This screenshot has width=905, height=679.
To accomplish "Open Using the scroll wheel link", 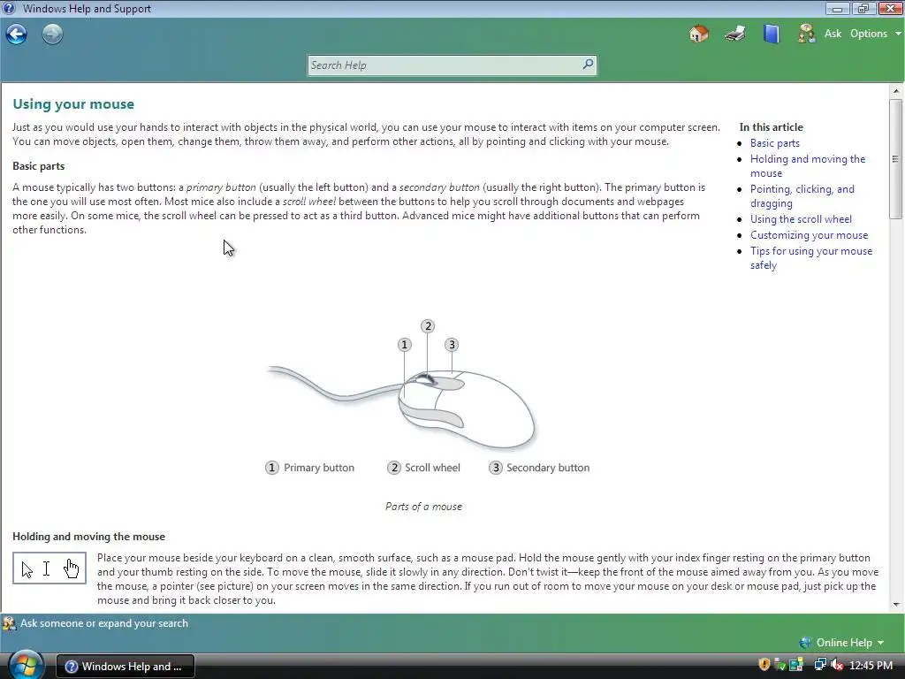I will coord(801,219).
